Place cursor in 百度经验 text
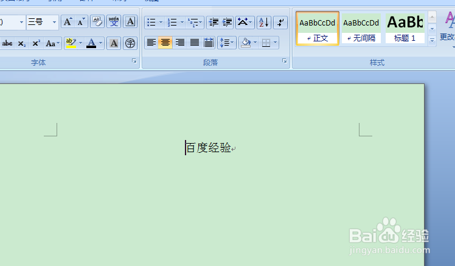Viewport: 455px width, 266px height. pos(209,148)
